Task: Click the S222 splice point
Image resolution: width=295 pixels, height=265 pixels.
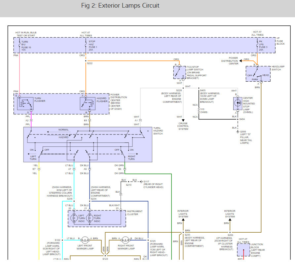Action: (86, 61)
